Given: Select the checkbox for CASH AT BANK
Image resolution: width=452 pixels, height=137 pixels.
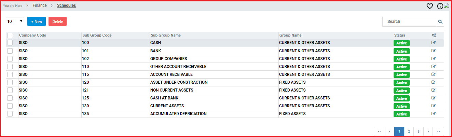Looking at the screenshot, I should tap(10, 98).
